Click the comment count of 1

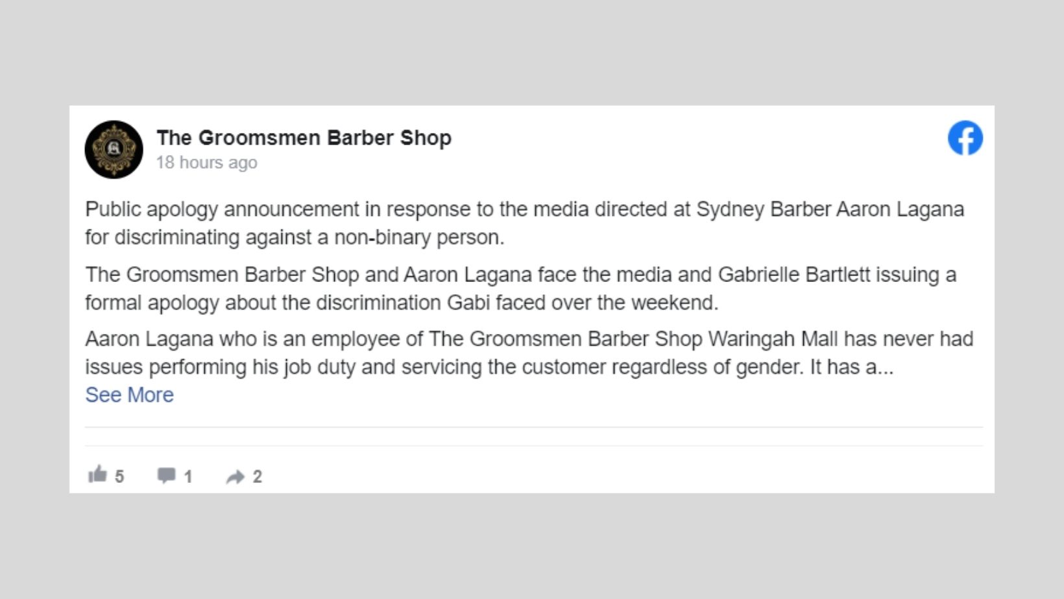pos(188,476)
